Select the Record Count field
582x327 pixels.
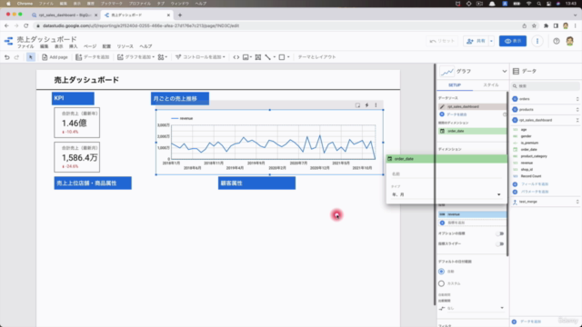click(x=531, y=176)
